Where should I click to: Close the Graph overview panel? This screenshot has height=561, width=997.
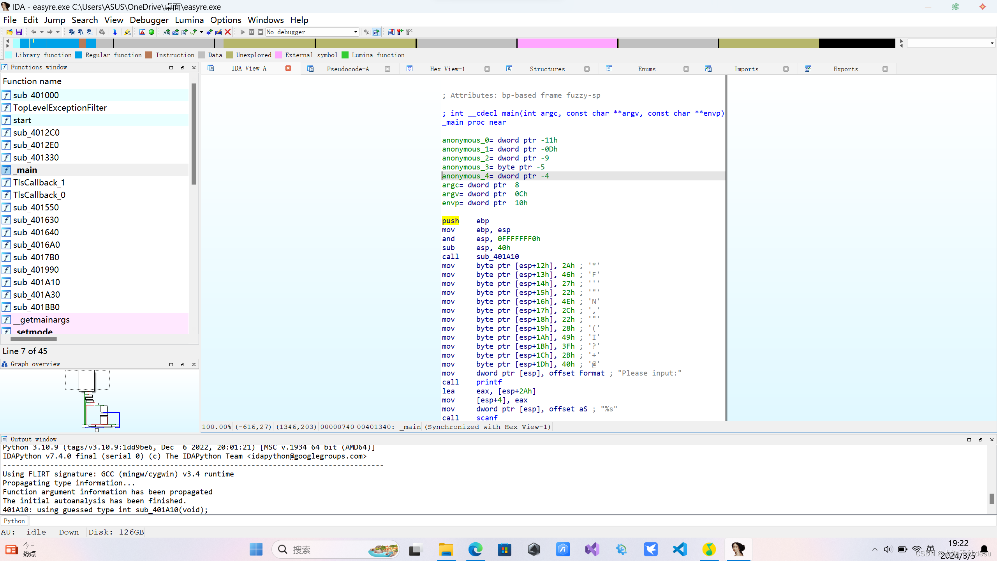pyautogui.click(x=194, y=364)
